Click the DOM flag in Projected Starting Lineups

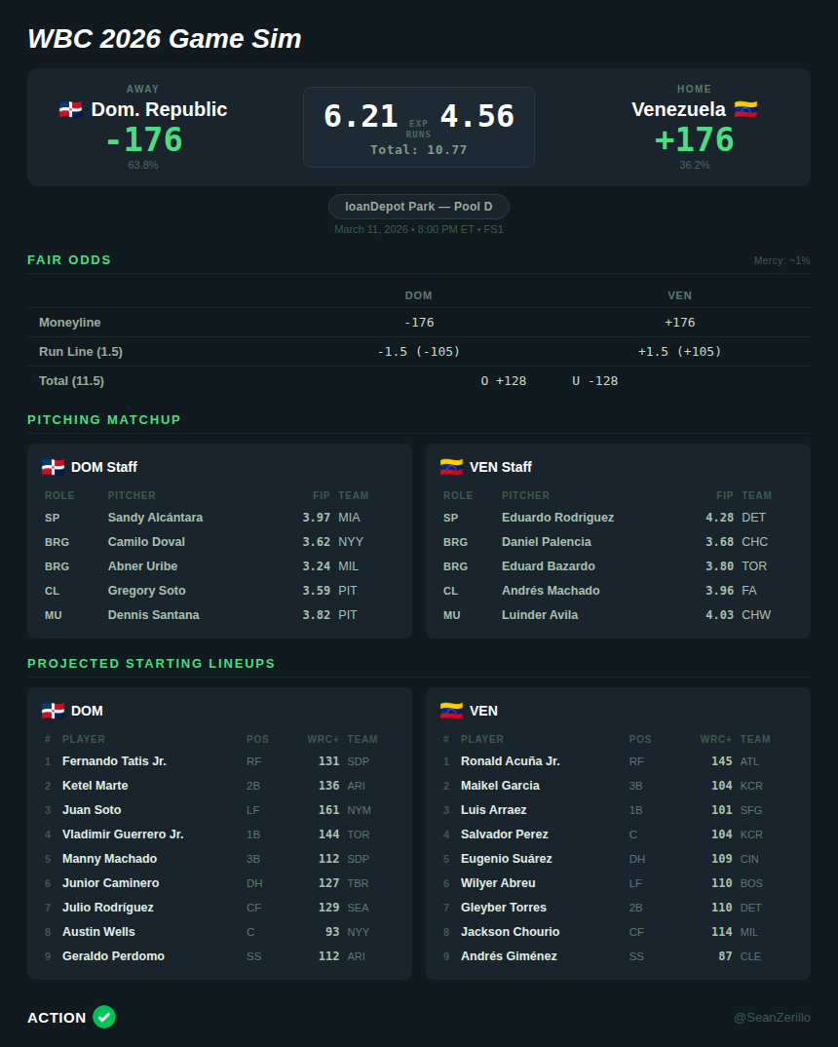pos(53,711)
